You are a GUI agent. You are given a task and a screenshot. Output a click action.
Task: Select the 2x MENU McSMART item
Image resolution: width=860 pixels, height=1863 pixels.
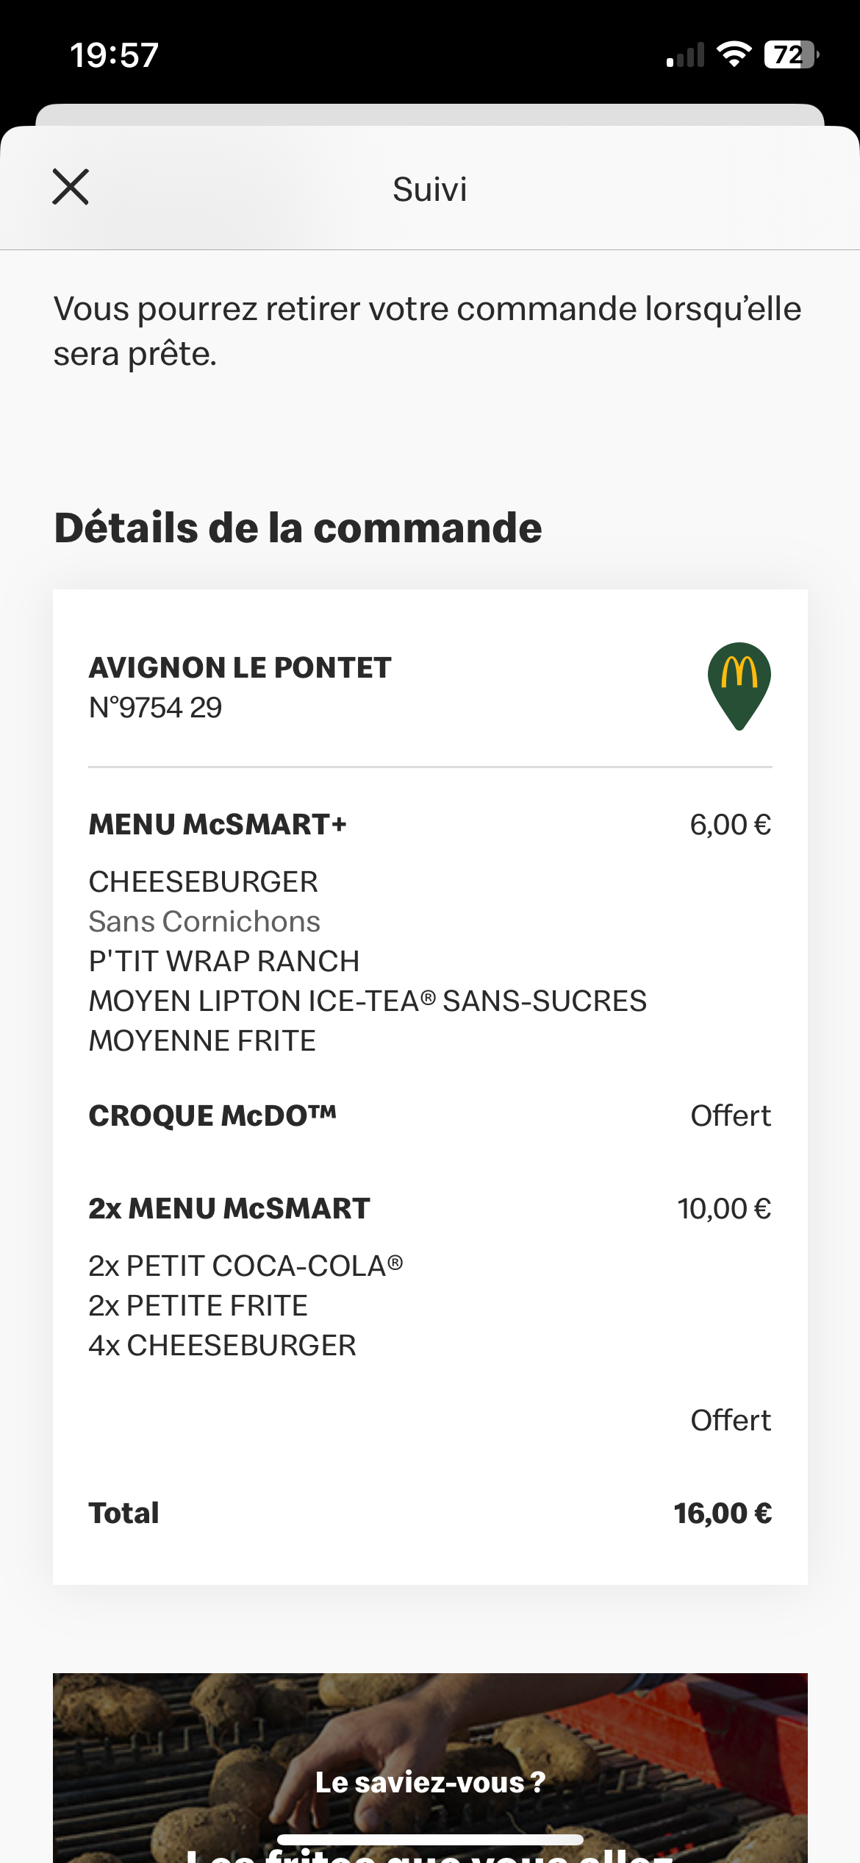coord(229,1209)
